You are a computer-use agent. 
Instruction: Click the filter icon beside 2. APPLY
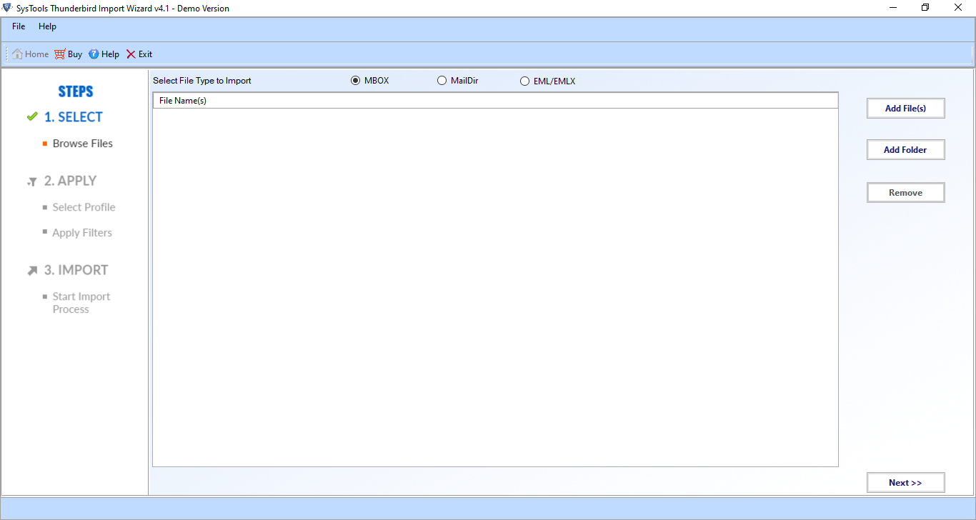[32, 182]
